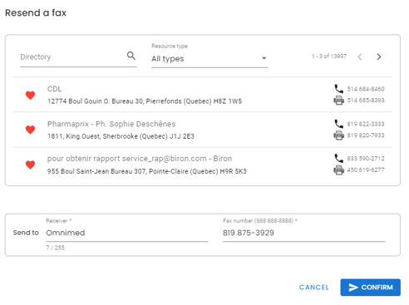The height and width of the screenshot is (305, 409).
Task: Toggle favorite heart for Biron entry
Action: [30, 165]
